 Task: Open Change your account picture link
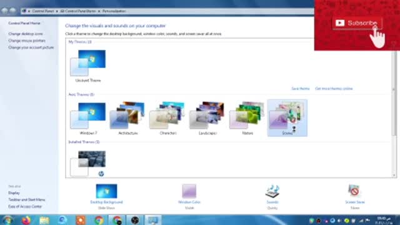(x=31, y=47)
